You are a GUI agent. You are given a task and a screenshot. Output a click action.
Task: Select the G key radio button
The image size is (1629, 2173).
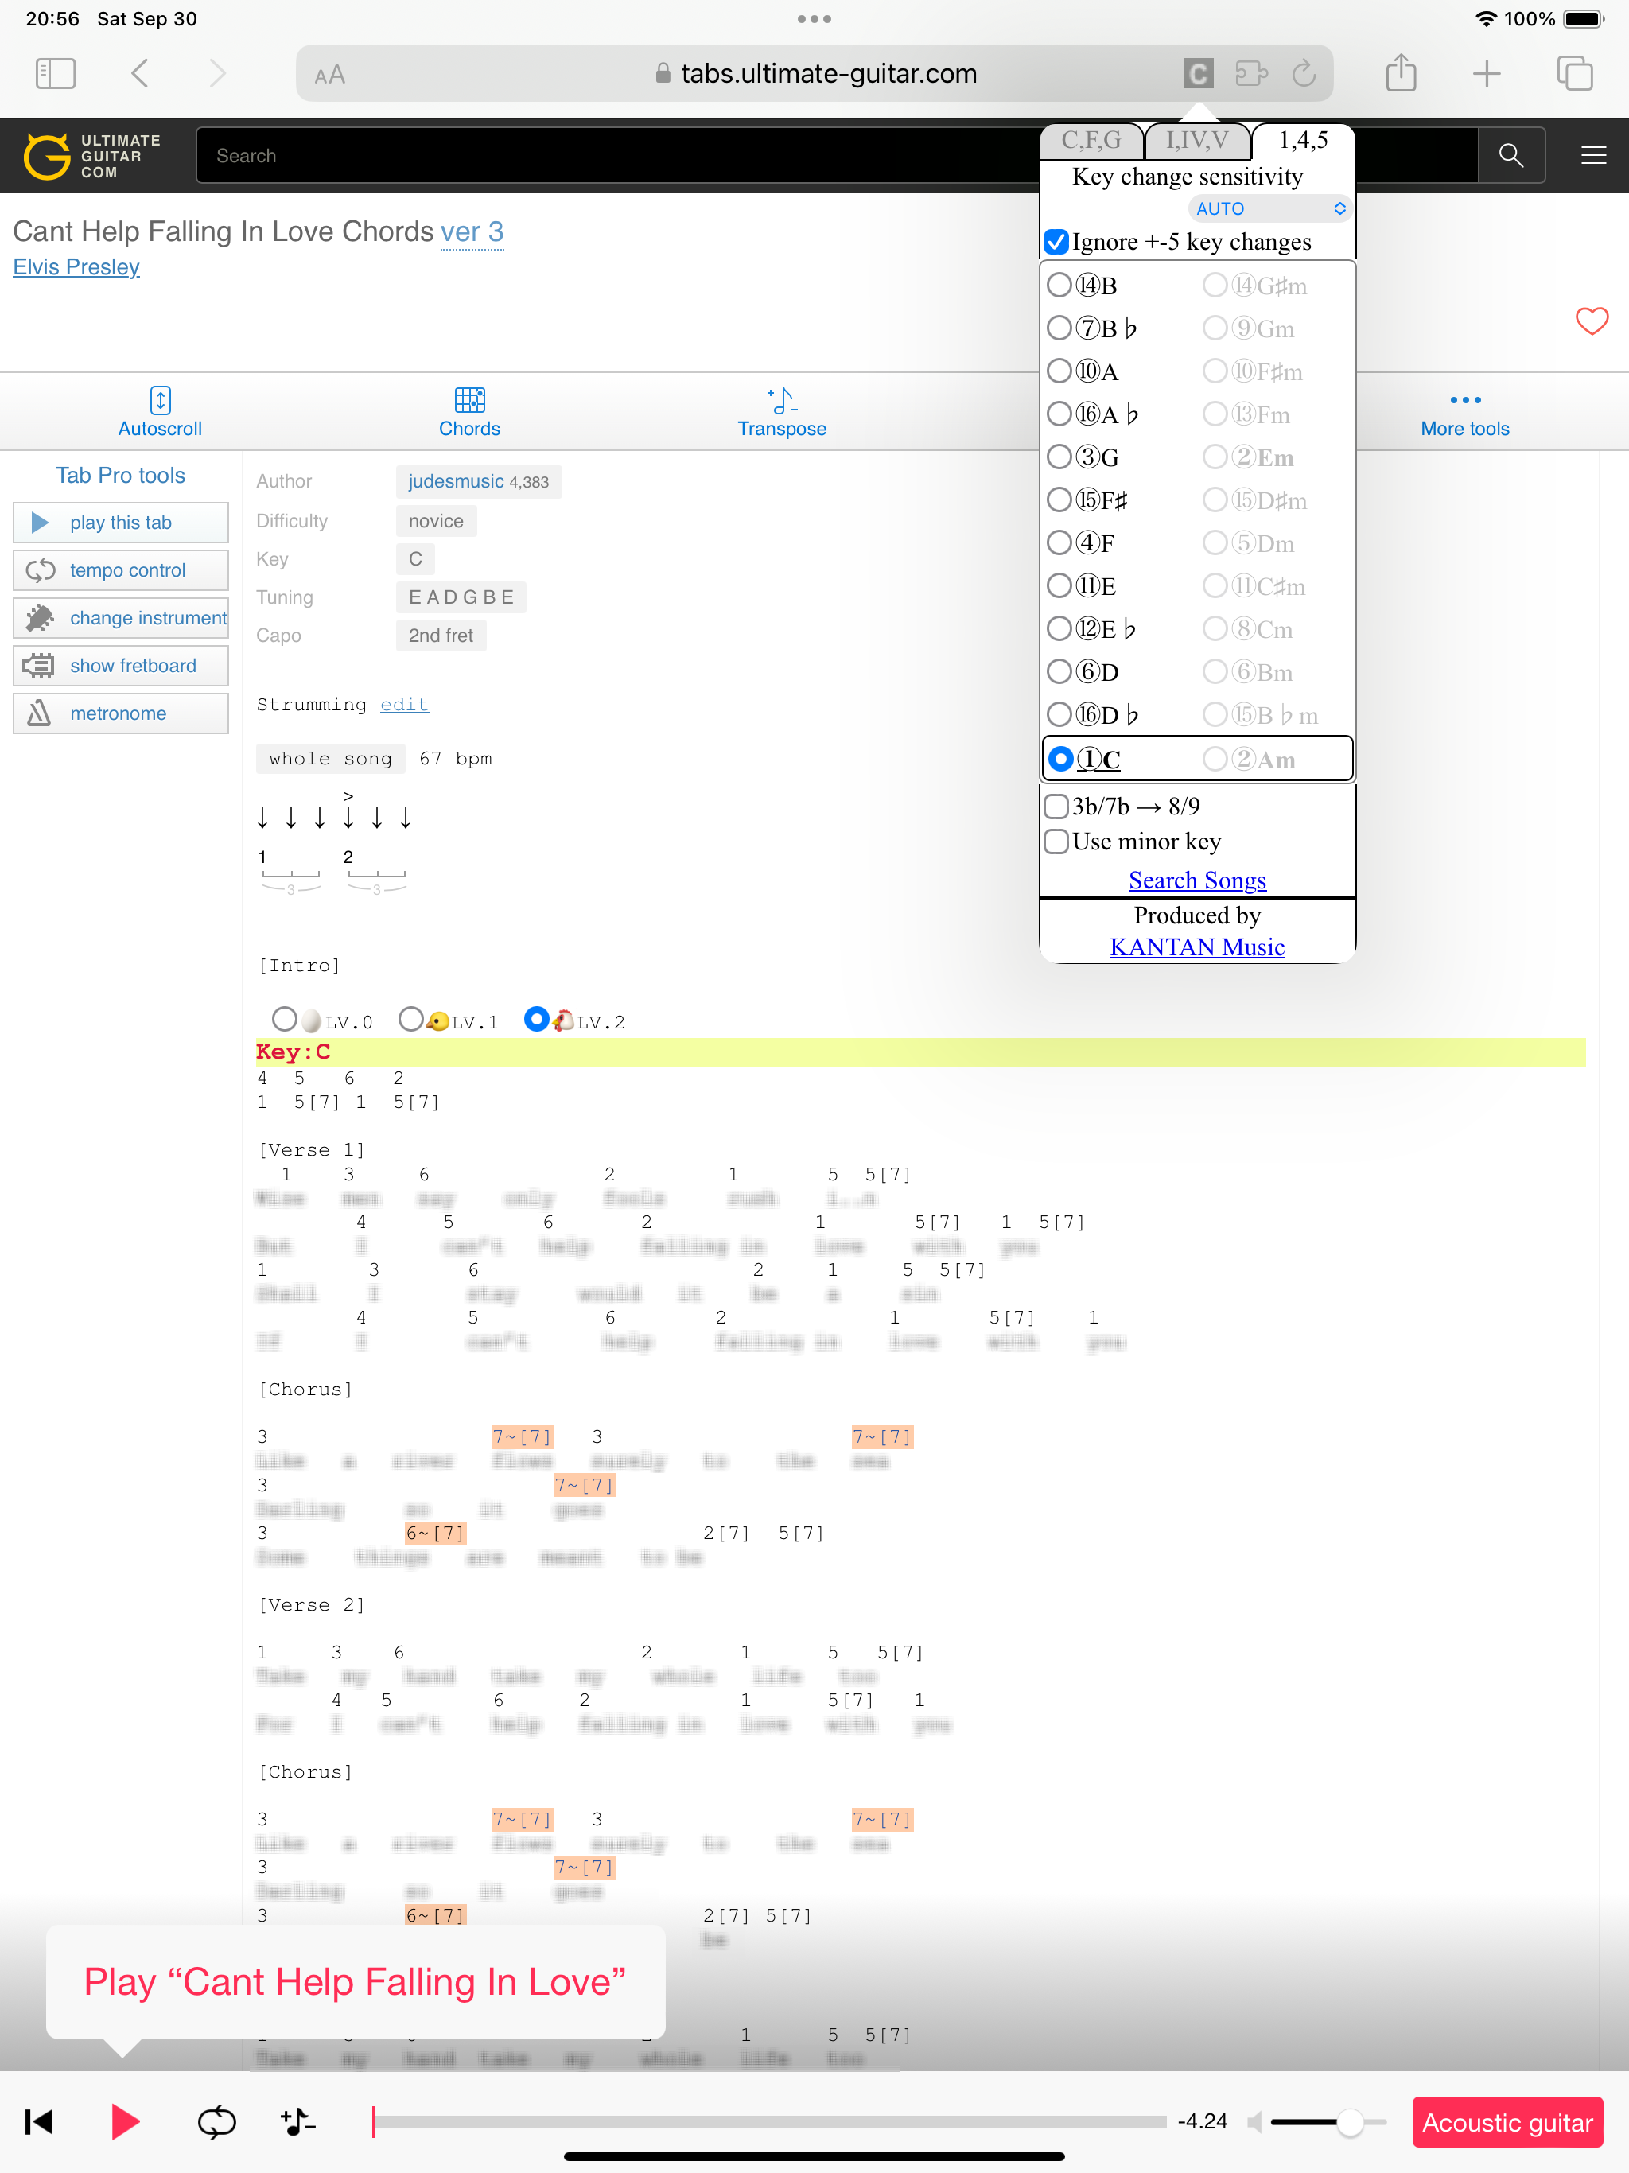coord(1059,456)
